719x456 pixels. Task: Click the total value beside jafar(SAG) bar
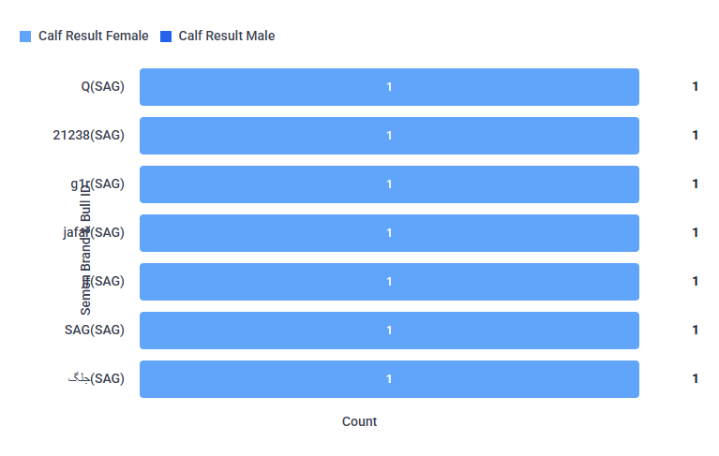pos(696,232)
